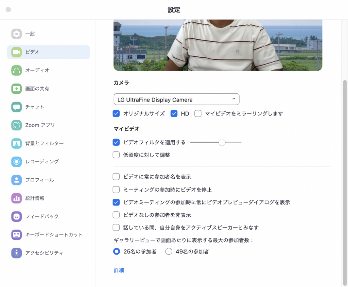Uncheck ビデオフィルタを適用する
The height and width of the screenshot is (287, 348).
pos(116,142)
